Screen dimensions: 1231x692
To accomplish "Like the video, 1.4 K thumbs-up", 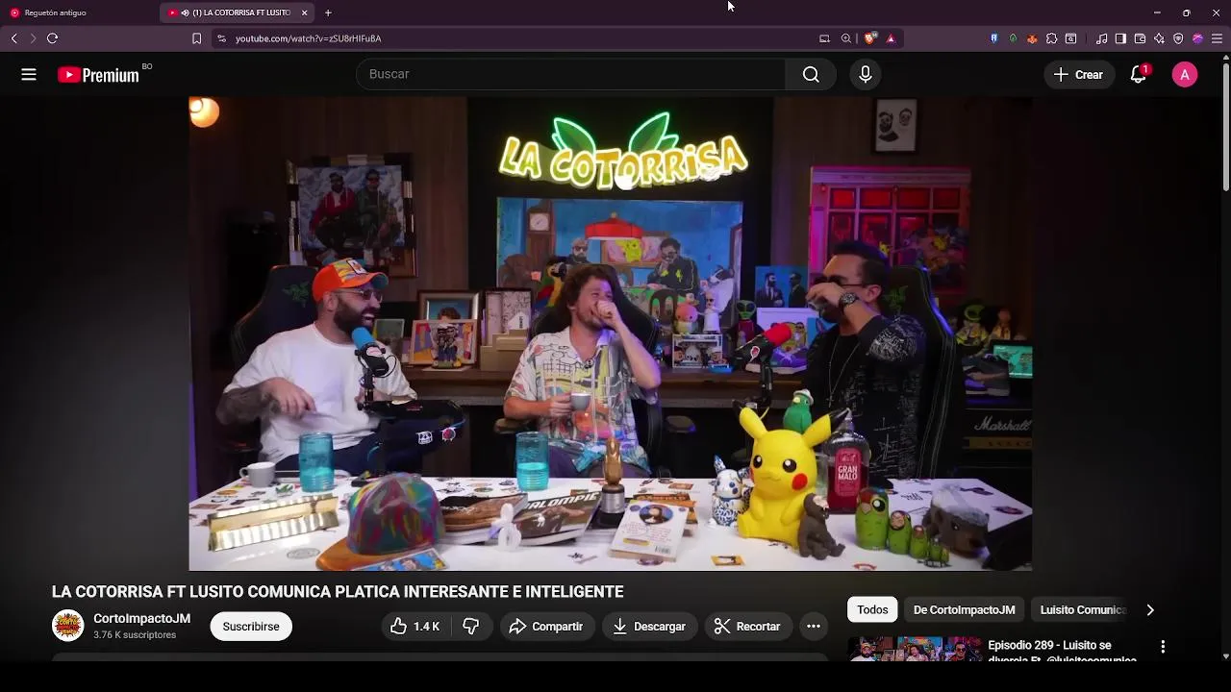I will pyautogui.click(x=415, y=627).
